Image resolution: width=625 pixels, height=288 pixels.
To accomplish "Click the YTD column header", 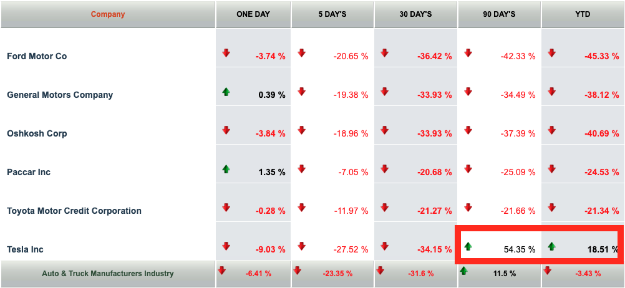I will pyautogui.click(x=583, y=14).
